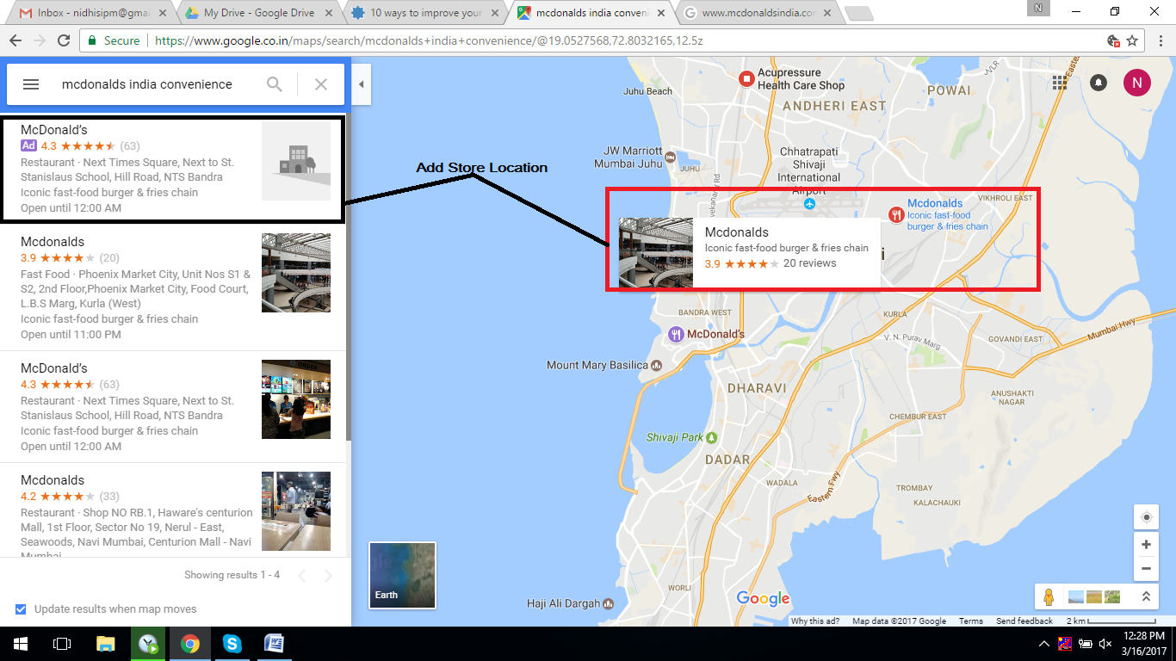Bookmark this page with the star
The image size is (1176, 661).
[1133, 40]
